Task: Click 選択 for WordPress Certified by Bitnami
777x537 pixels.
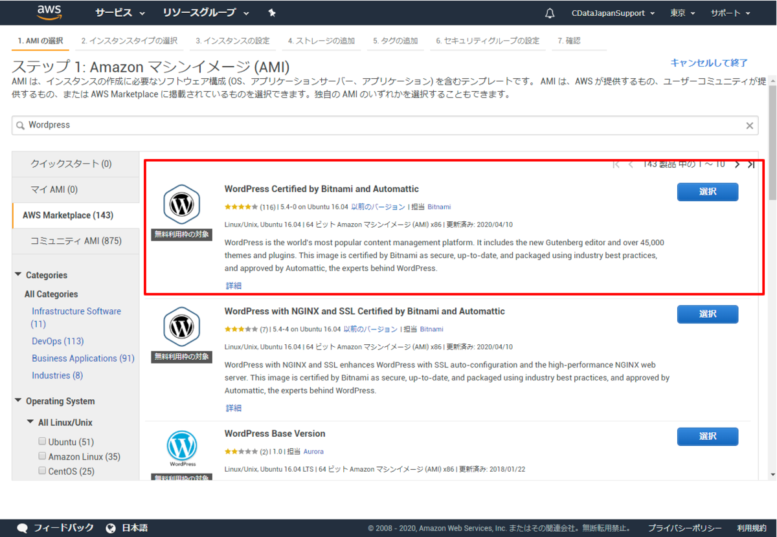Action: coord(708,192)
